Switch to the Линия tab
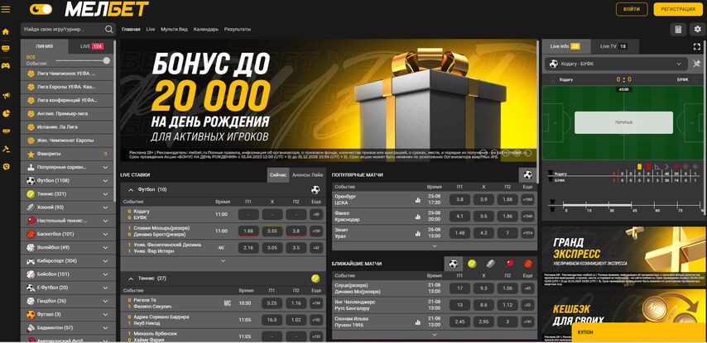The height and width of the screenshot is (343, 707). [44, 46]
